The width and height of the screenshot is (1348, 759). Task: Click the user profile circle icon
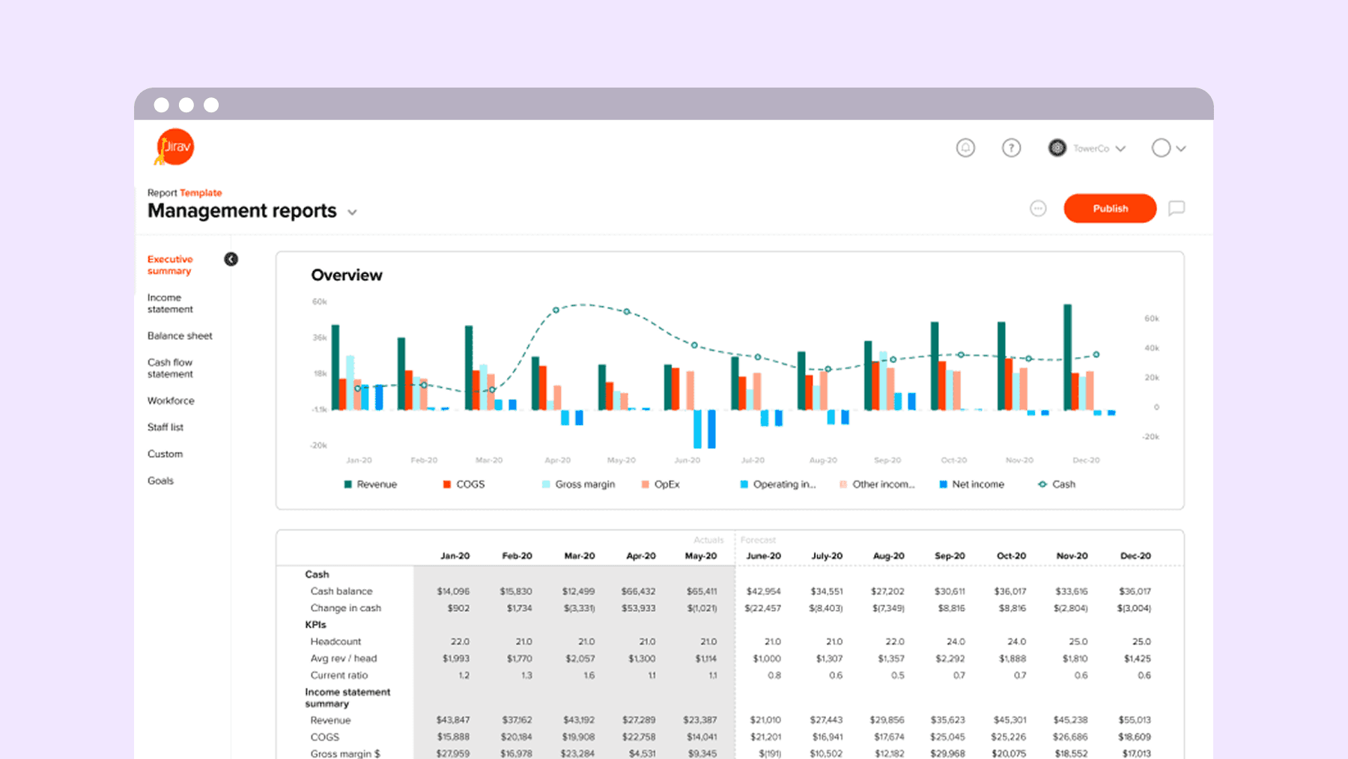pos(1161,148)
